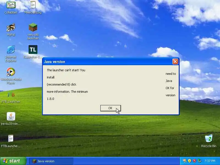Click the 7:37 PM clock
The width and height of the screenshot is (220, 165).
click(x=210, y=161)
